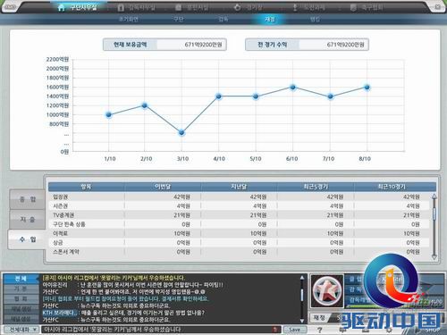Open the active 수입 side tab

tap(27, 239)
